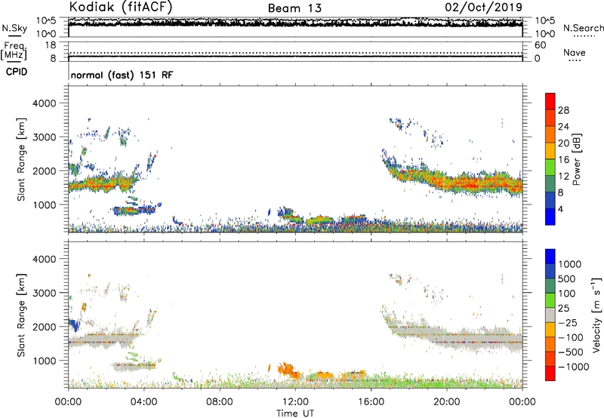Click the "16" power colorbar label
Screen dimensions: 604x418
[x=563, y=160]
